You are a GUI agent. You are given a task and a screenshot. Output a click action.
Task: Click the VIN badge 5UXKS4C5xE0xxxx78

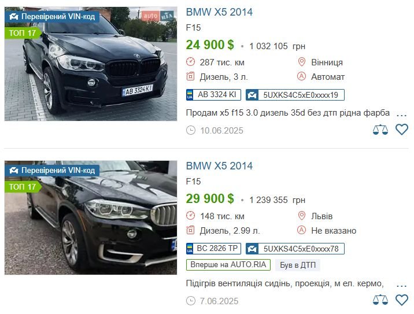pyautogui.click(x=295, y=249)
